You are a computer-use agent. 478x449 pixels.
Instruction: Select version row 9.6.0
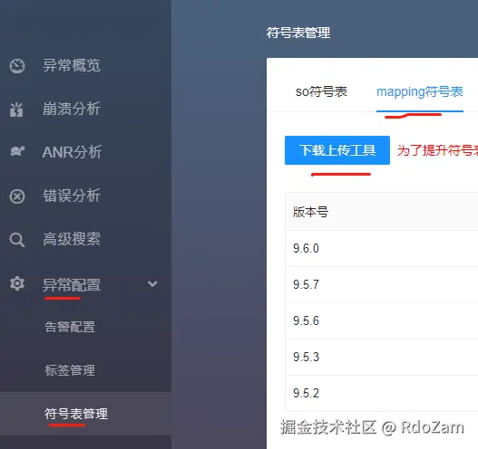point(382,248)
